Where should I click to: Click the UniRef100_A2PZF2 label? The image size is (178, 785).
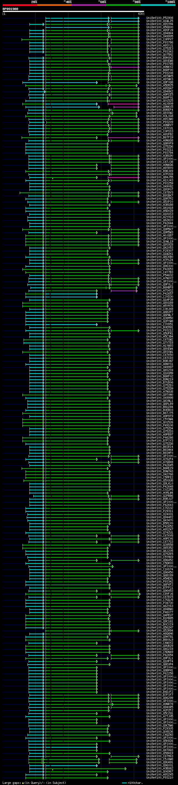click(x=160, y=710)
